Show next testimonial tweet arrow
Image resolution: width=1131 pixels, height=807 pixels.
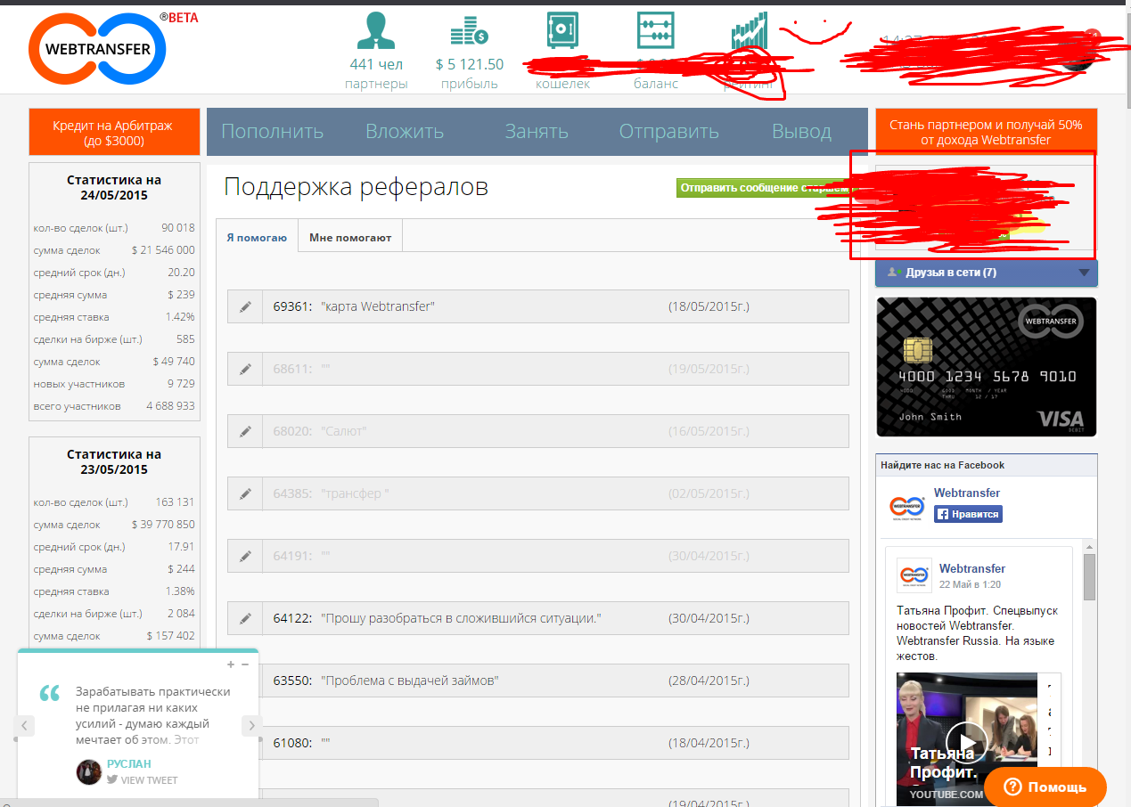[x=251, y=726]
